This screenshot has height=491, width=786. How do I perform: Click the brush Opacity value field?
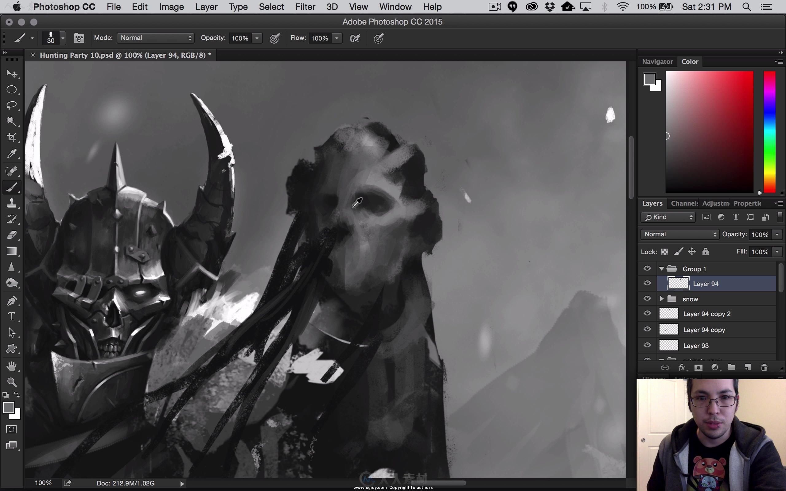point(240,38)
